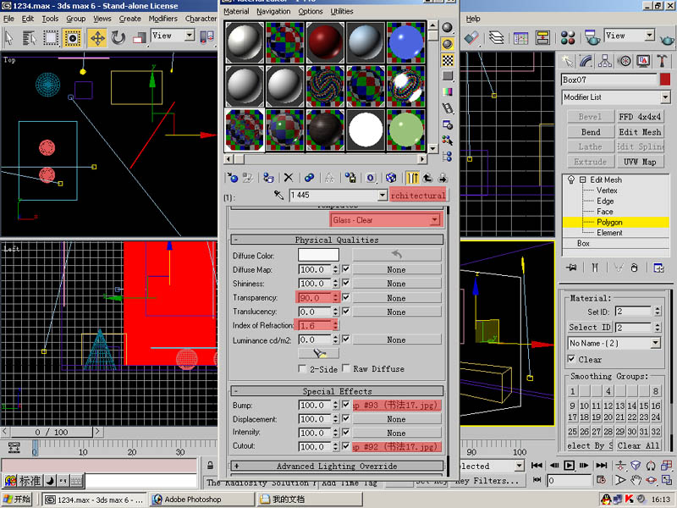Toggle the Bump map checkbox

coord(346,405)
